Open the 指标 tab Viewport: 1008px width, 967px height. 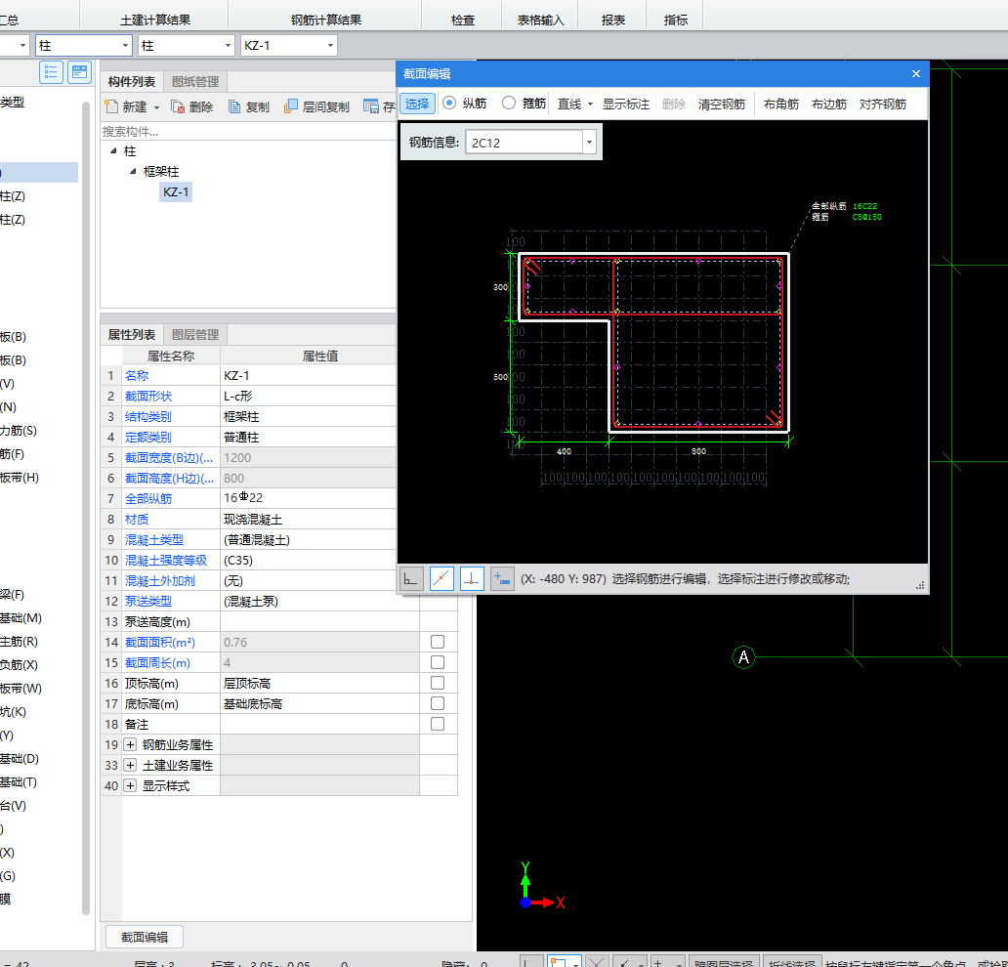(x=676, y=20)
